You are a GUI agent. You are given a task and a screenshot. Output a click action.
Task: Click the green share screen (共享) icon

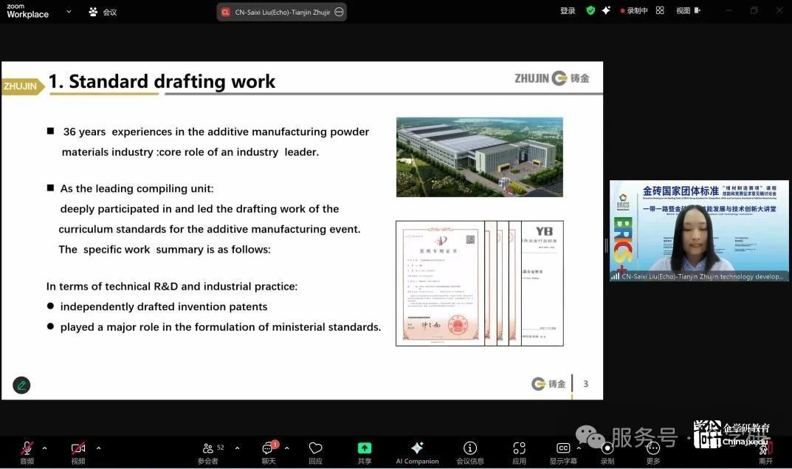(365, 450)
